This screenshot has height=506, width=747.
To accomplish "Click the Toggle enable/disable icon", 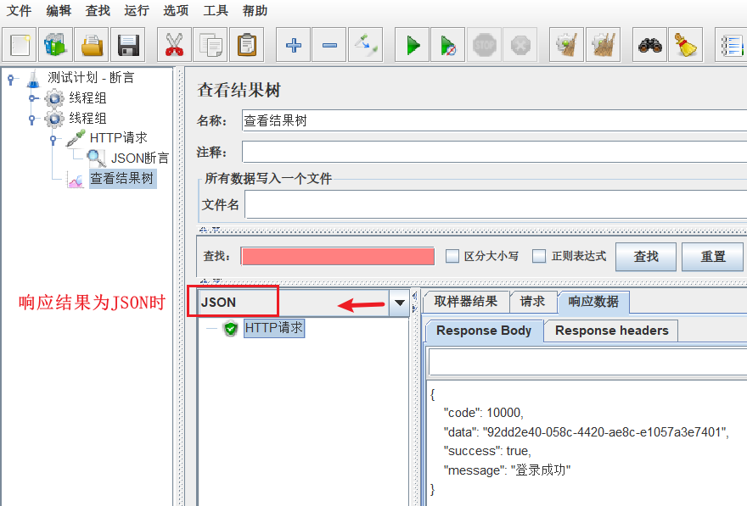I will (x=365, y=45).
